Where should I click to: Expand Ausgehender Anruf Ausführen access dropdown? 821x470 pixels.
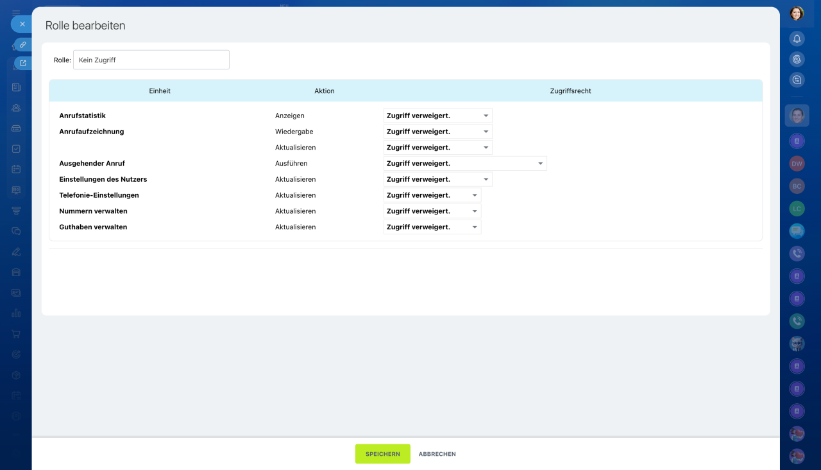464,164
